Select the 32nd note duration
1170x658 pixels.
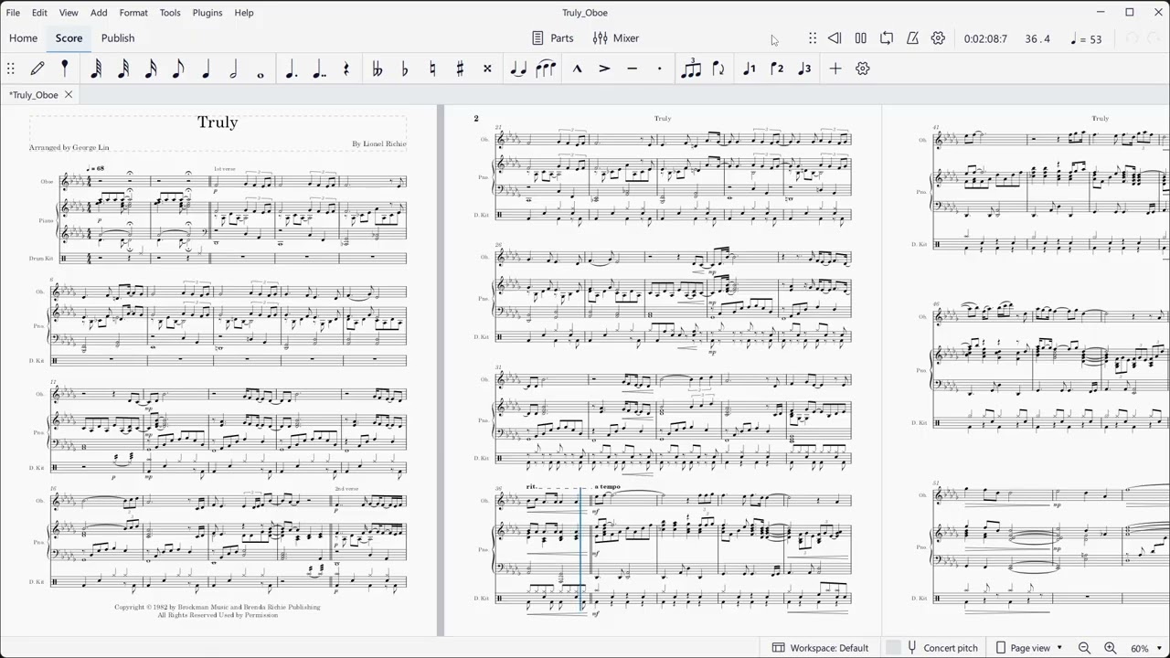pos(123,69)
